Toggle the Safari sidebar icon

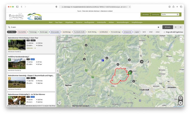click(x=17, y=7)
